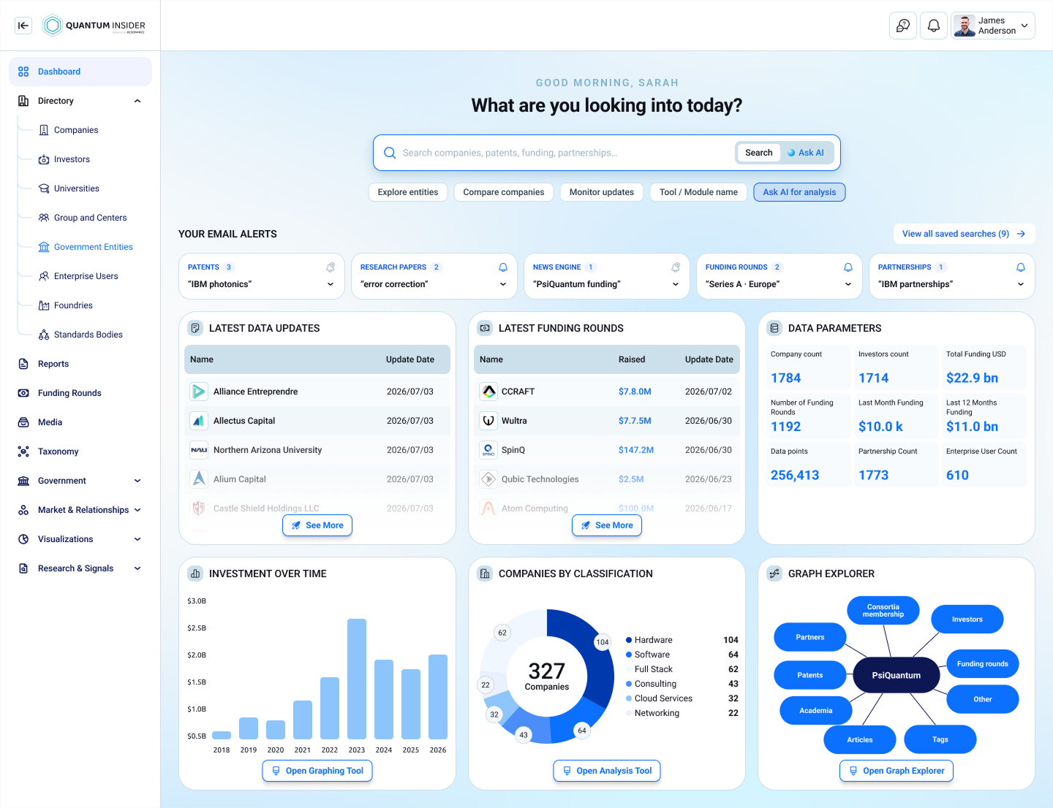Select the Explore entities chip
1053x808 pixels.
click(408, 192)
